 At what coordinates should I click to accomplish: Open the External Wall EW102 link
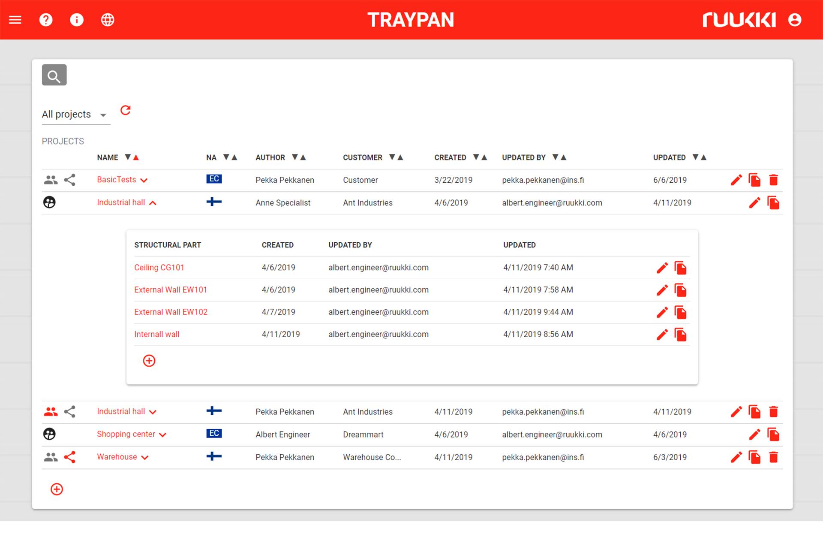point(171,312)
